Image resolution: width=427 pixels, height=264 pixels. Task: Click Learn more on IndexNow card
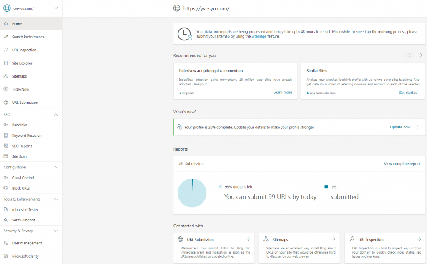(x=283, y=92)
